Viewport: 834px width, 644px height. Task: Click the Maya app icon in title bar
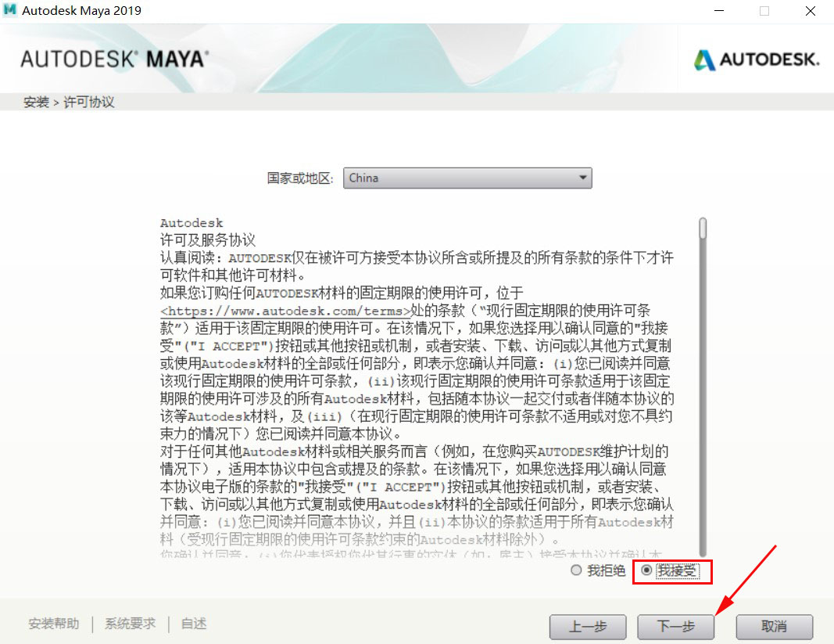pyautogui.click(x=9, y=11)
